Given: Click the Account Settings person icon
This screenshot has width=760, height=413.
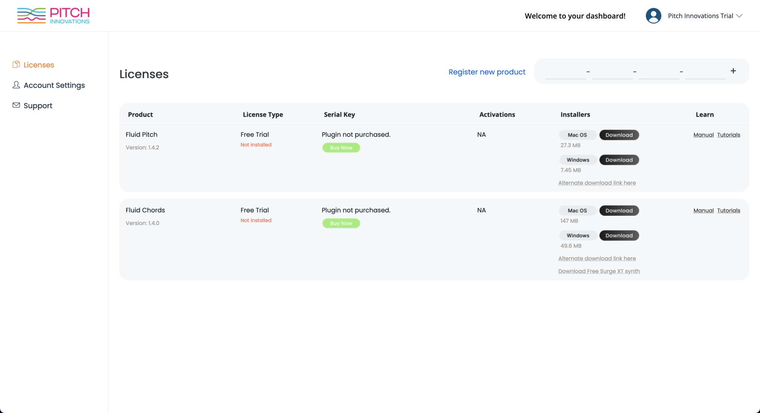Looking at the screenshot, I should (x=16, y=85).
